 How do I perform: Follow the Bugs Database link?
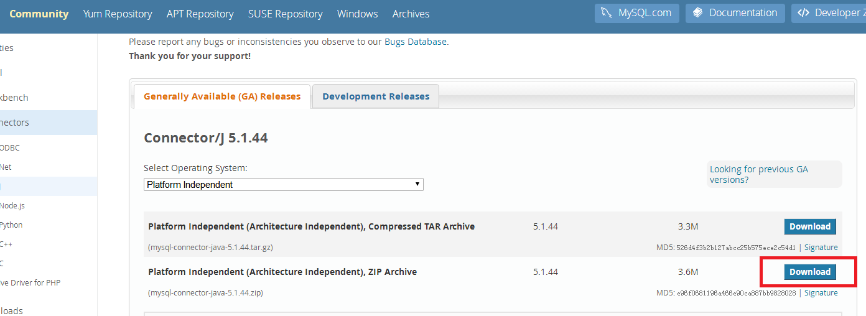click(416, 42)
